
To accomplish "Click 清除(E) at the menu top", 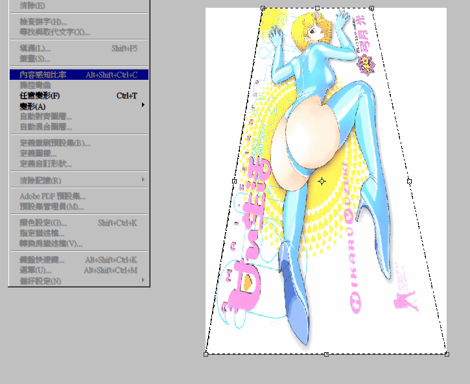I will tap(79, 6).
